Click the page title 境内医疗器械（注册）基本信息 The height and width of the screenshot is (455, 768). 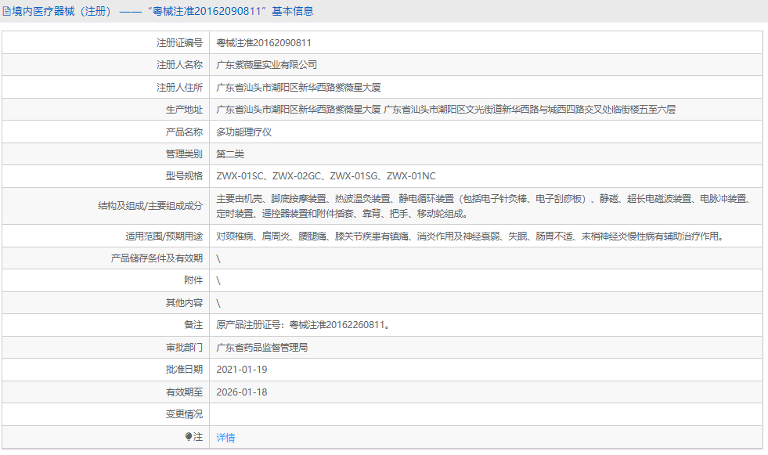pyautogui.click(x=163, y=11)
